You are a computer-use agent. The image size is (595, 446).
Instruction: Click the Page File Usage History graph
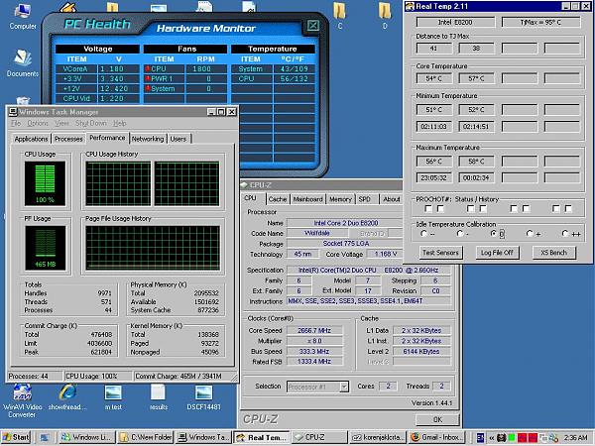[x=153, y=248]
